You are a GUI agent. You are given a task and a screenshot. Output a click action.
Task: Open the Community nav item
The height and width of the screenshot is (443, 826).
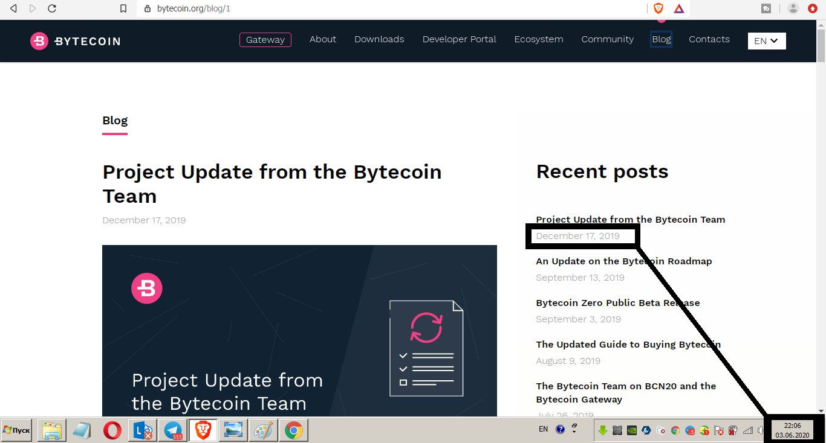(x=608, y=39)
